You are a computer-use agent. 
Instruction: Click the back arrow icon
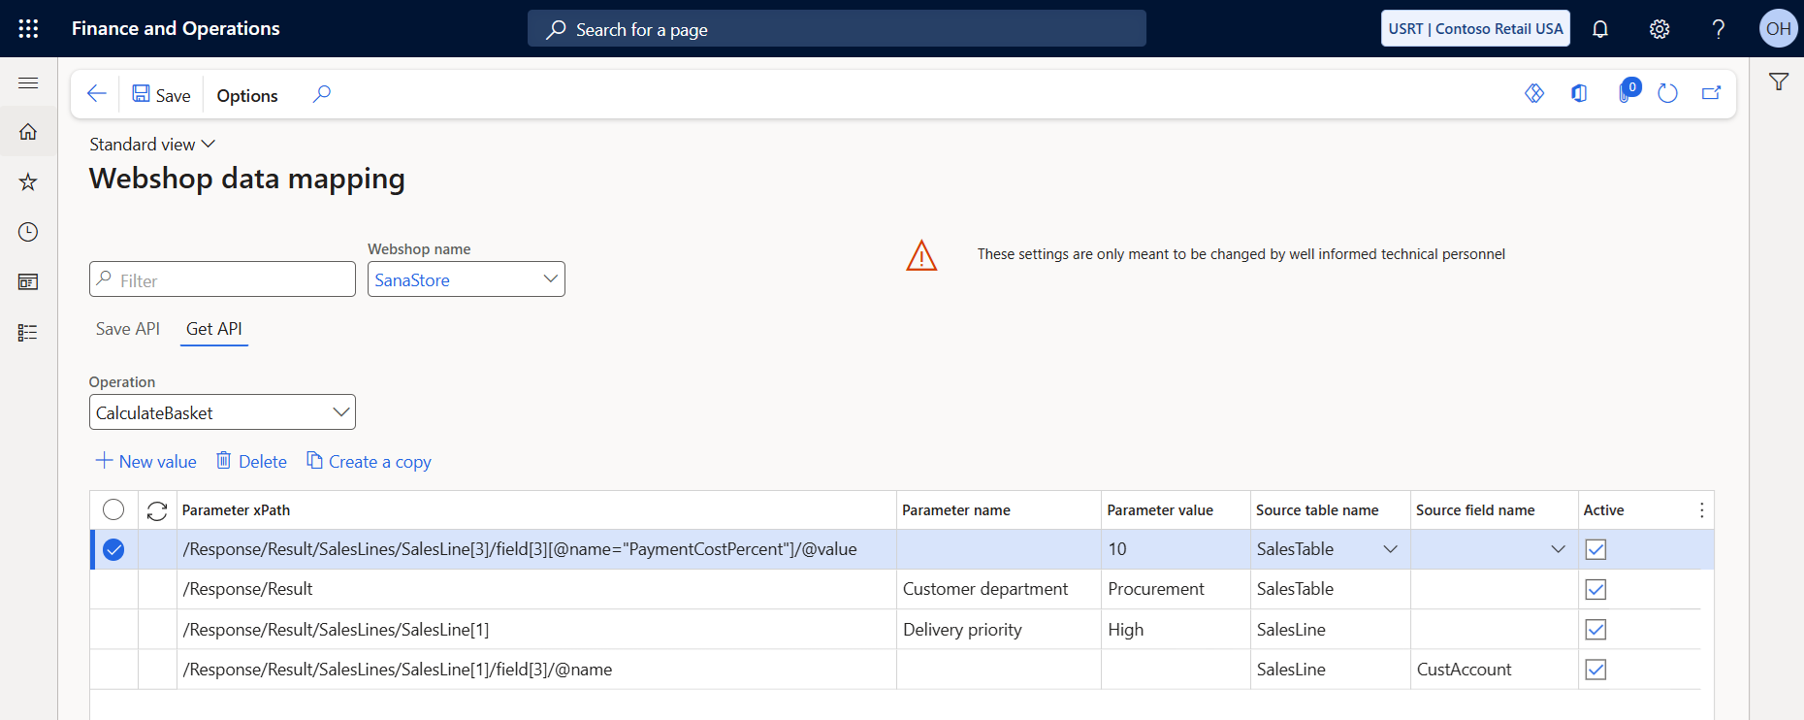(x=96, y=94)
